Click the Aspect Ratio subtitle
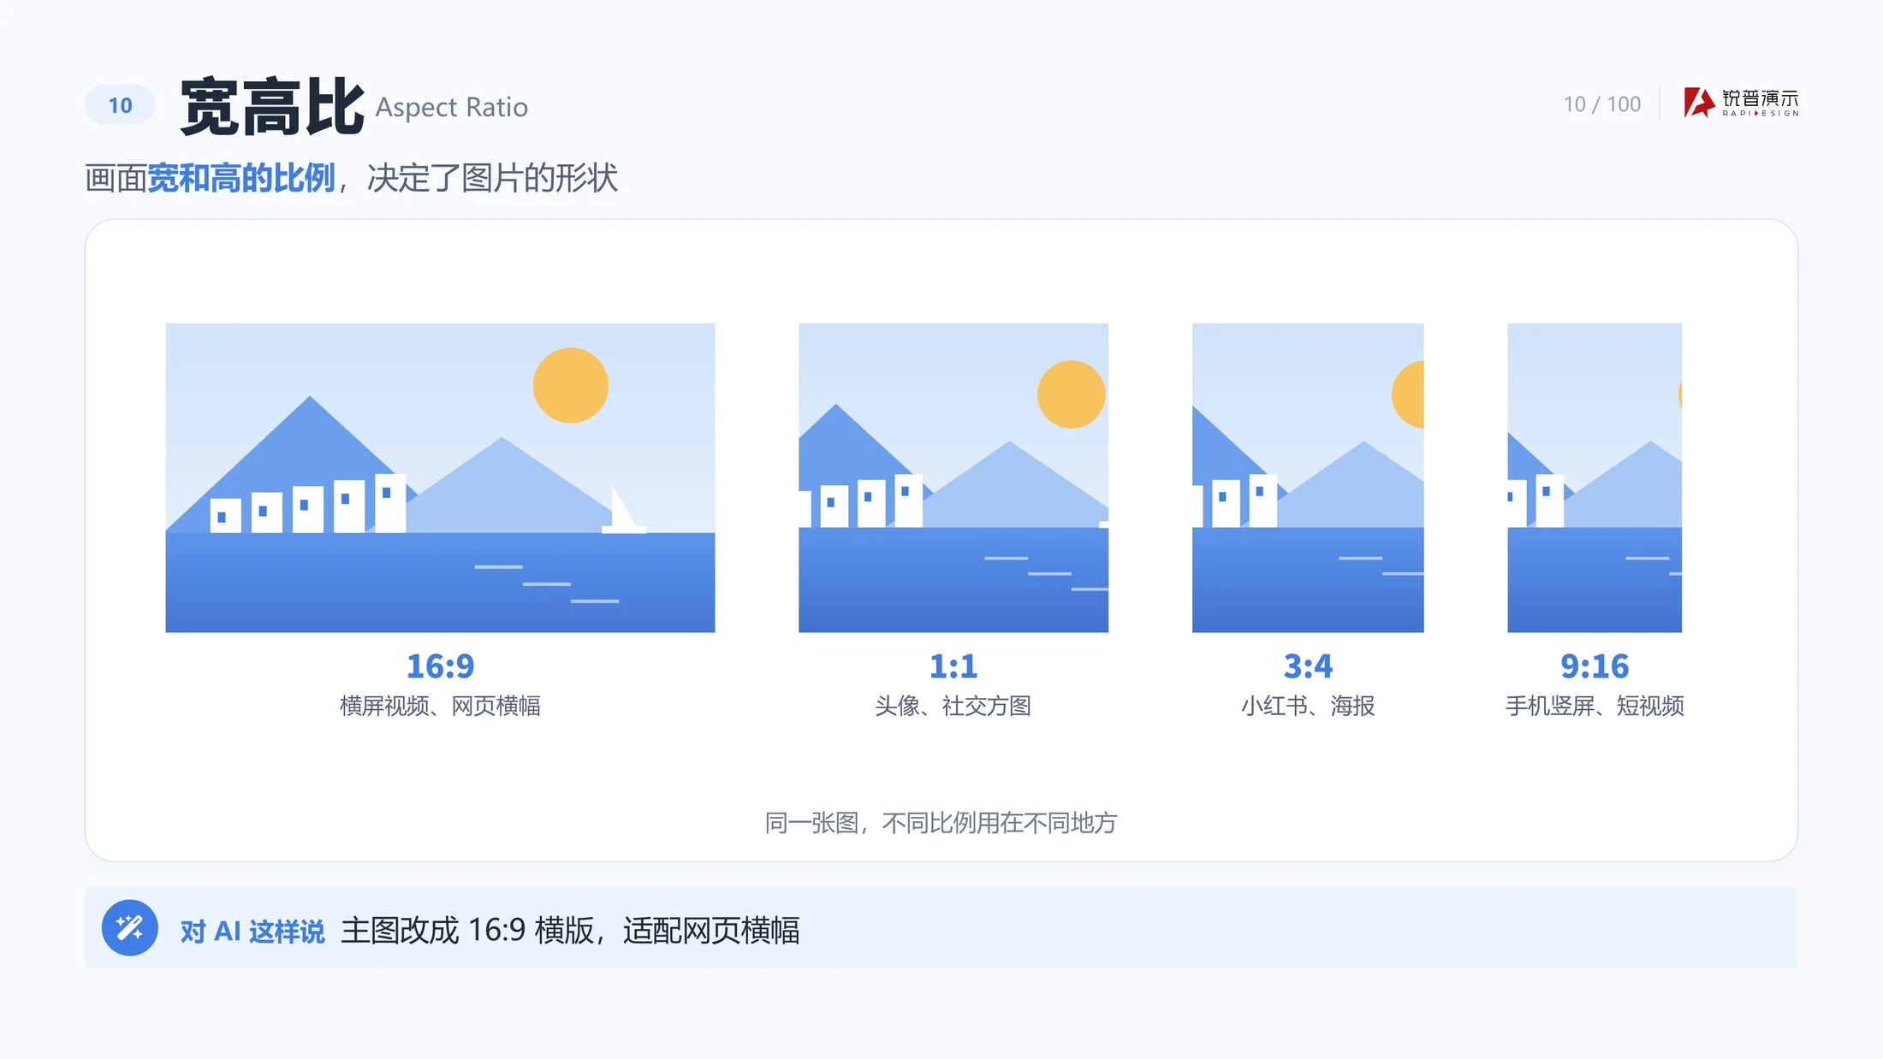The image size is (1883, 1059). pyautogui.click(x=452, y=108)
